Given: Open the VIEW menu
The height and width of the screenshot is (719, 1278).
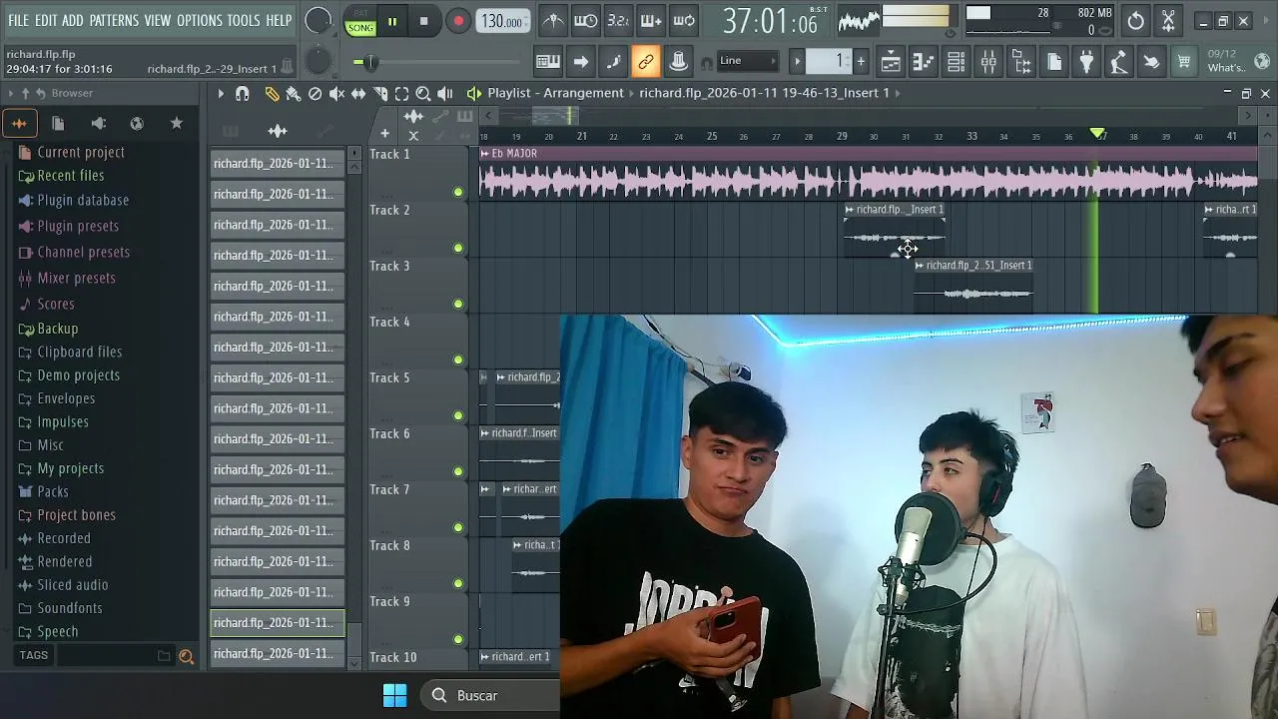Looking at the screenshot, I should pyautogui.click(x=158, y=20).
